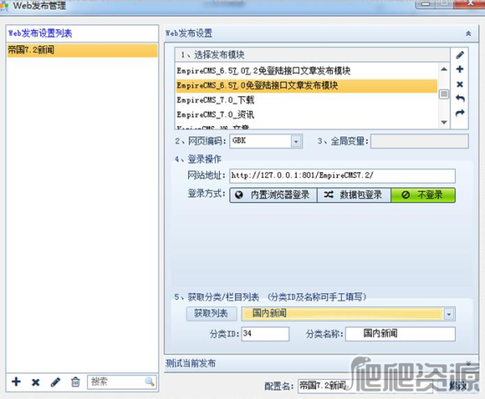Click the module list scrollbar thumb

[444, 94]
